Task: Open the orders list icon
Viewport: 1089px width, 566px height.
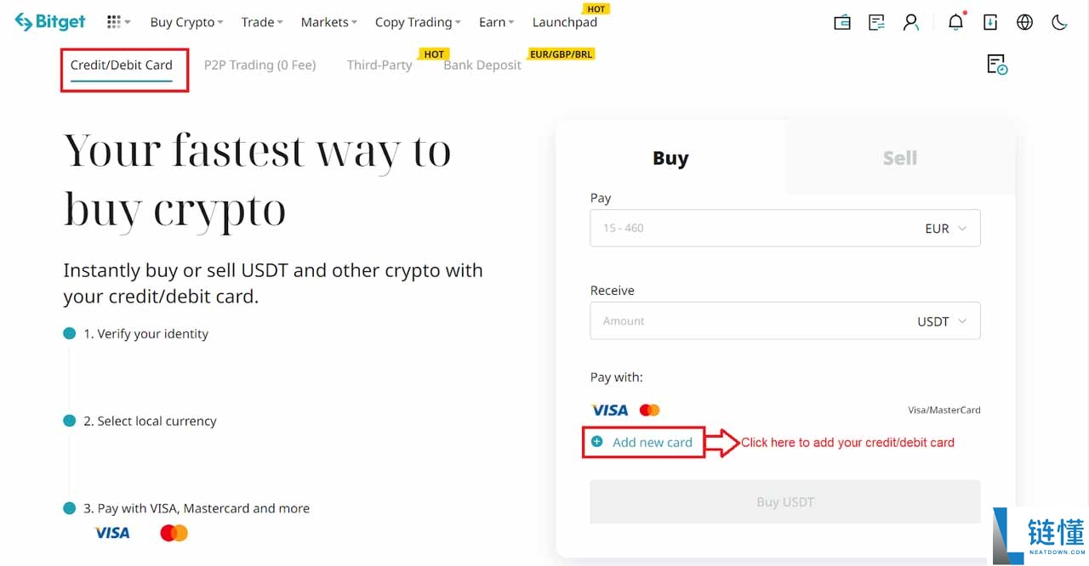Action: click(x=876, y=23)
